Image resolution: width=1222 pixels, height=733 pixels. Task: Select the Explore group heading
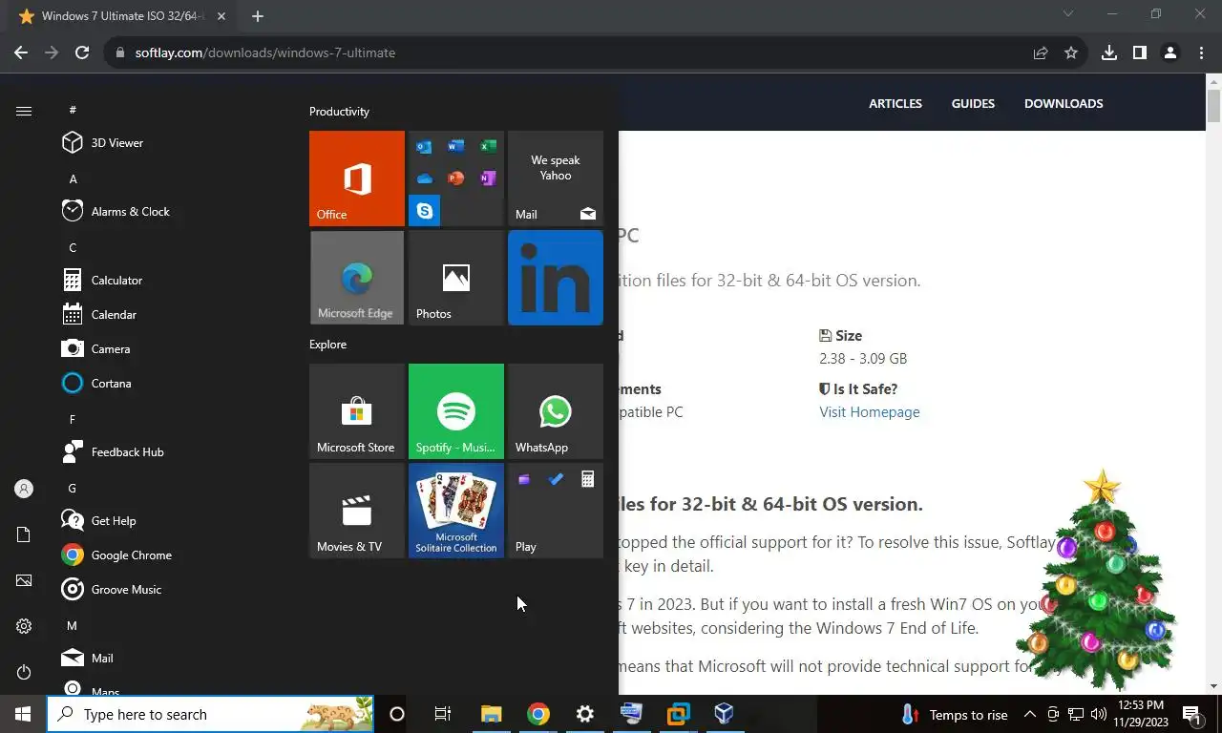[327, 345]
